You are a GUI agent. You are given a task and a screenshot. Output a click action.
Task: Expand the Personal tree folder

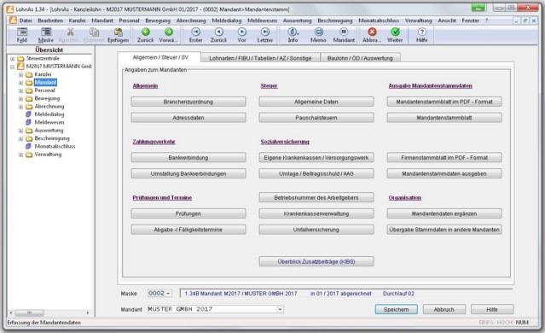(20, 91)
